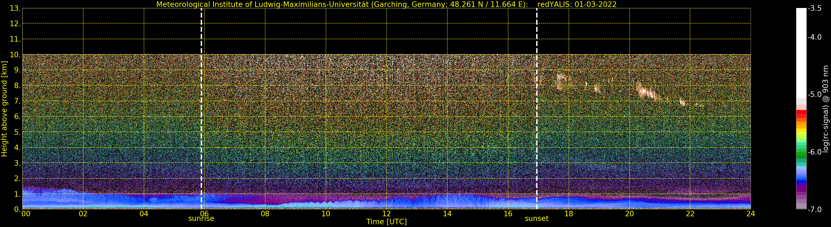Click the '2.' height axis tick label
This screenshot has height=227, width=831.
17,179
